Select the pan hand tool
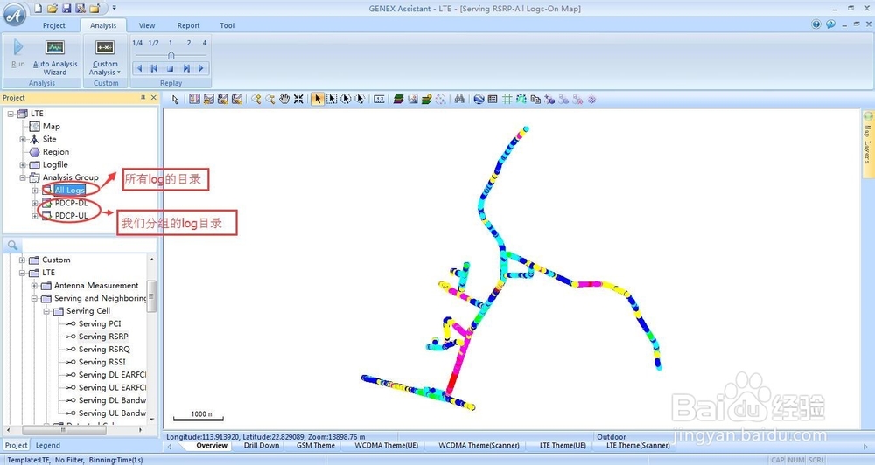 click(284, 100)
